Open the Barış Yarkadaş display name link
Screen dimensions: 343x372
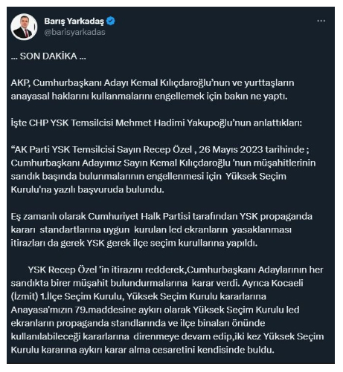coord(74,22)
